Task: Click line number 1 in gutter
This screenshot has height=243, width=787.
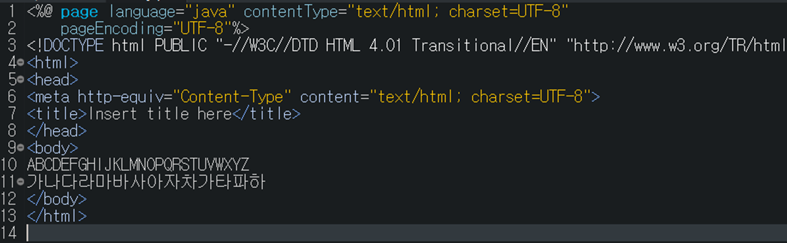Action: click(x=13, y=12)
